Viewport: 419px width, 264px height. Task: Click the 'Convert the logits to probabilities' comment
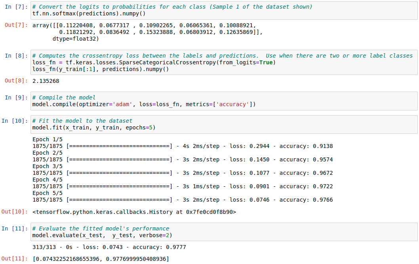(x=172, y=7)
